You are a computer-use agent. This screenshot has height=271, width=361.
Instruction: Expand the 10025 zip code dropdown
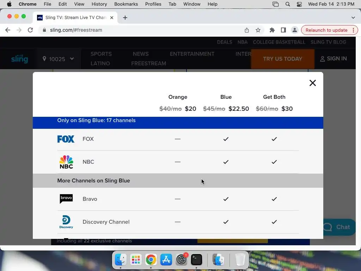72,59
